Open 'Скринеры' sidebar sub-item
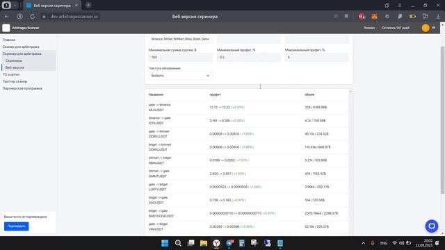445x250 pixels. click(x=14, y=60)
